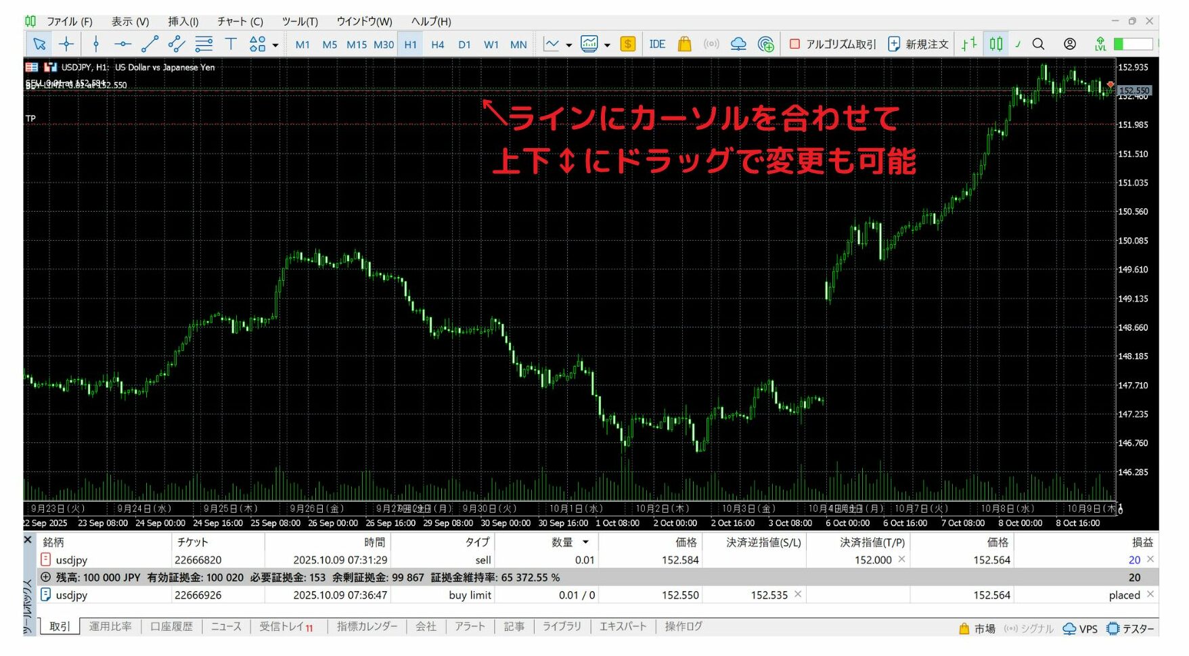This screenshot has height=656, width=1189.
Task: Select the text annotation tool
Action: (x=230, y=43)
